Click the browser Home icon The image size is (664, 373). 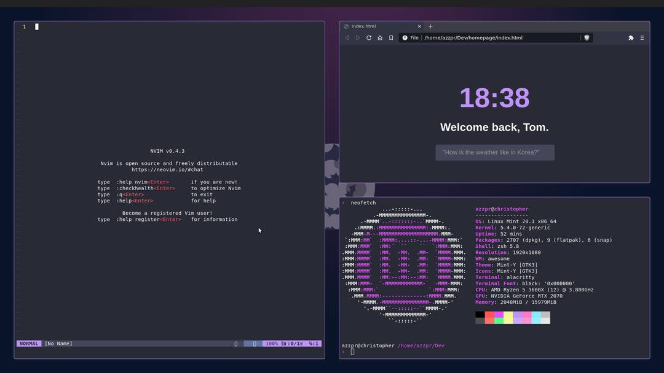coord(379,37)
